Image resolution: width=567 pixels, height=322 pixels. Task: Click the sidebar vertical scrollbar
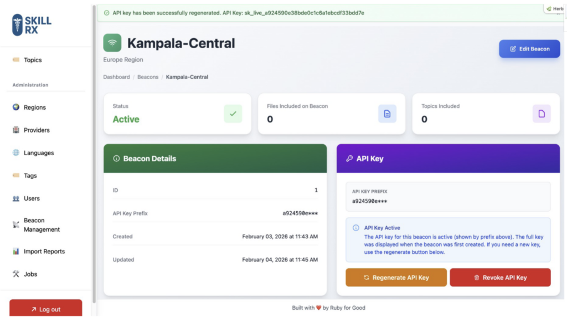coord(94,154)
